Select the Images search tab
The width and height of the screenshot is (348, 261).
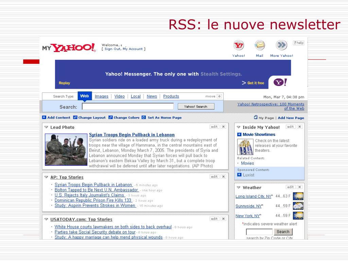point(101,96)
